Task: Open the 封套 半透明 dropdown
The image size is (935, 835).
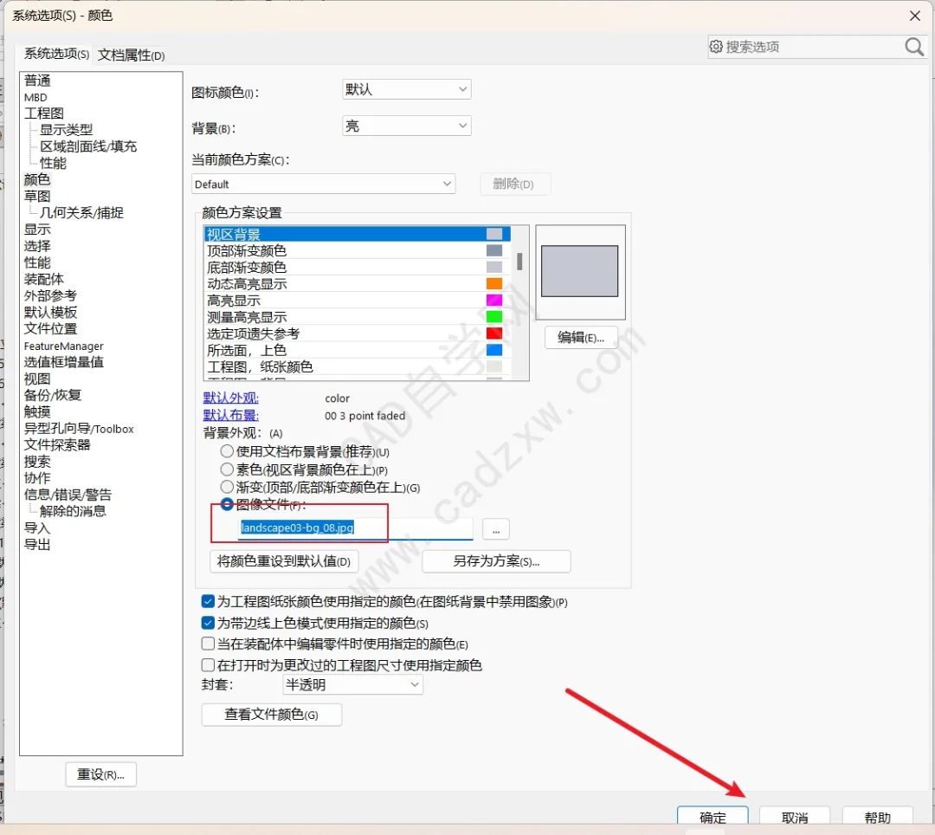Action: [x=351, y=684]
